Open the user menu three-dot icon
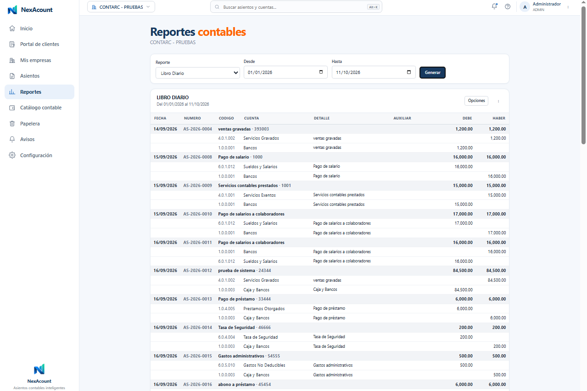The height and width of the screenshot is (391, 587). click(568, 7)
